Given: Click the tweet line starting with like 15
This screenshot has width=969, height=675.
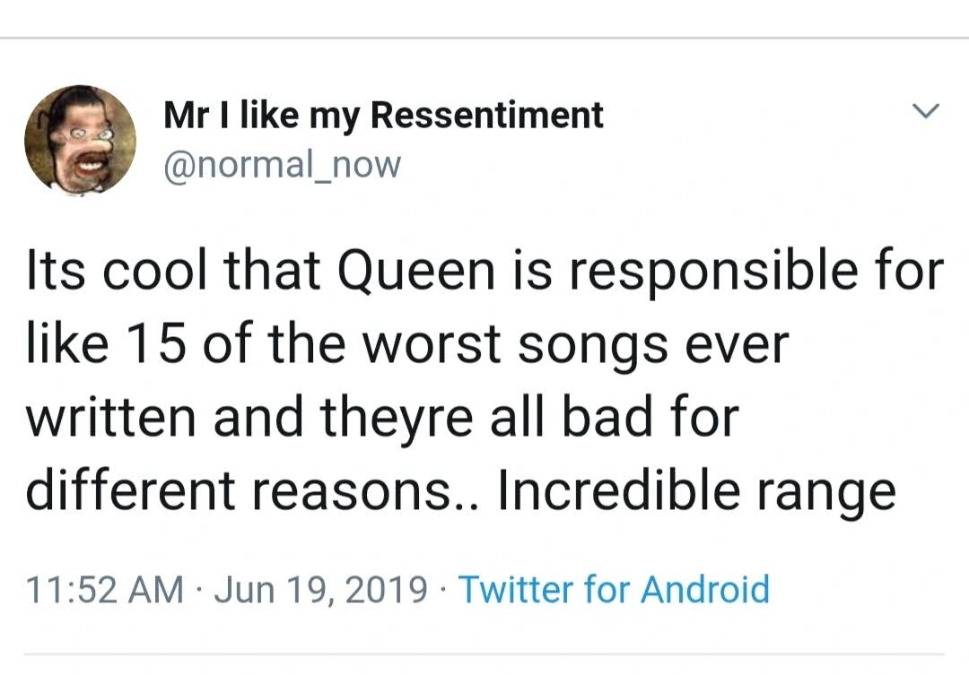Looking at the screenshot, I should click(x=408, y=345).
